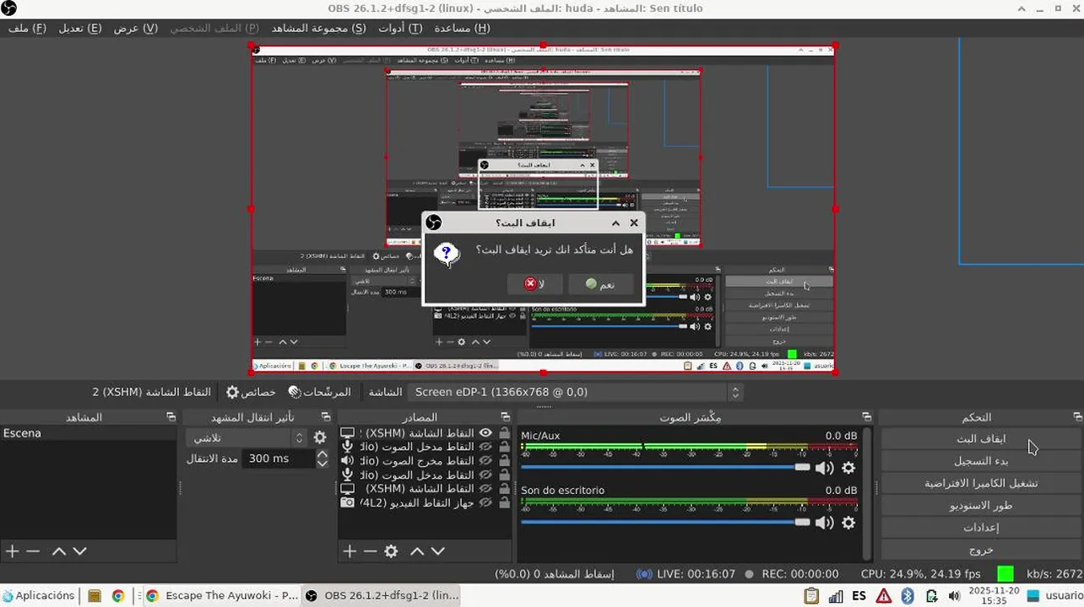
Task: Open Son do escritorio audio settings gear
Action: pyautogui.click(x=848, y=523)
